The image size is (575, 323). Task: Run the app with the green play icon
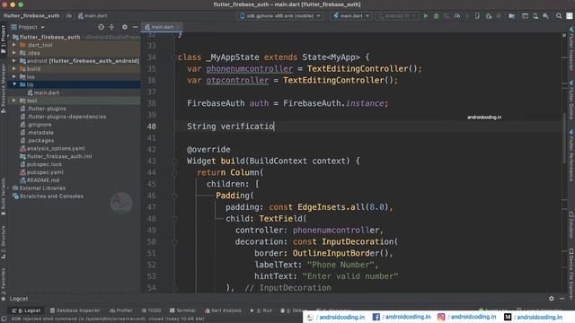(425, 16)
